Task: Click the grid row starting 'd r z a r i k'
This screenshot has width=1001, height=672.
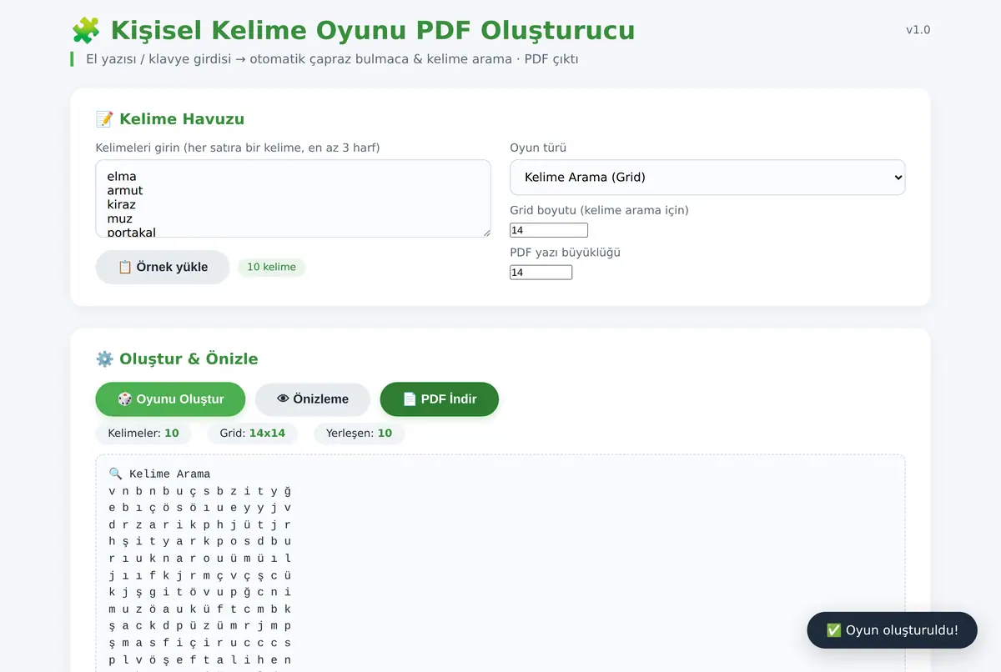Action: click(199, 525)
